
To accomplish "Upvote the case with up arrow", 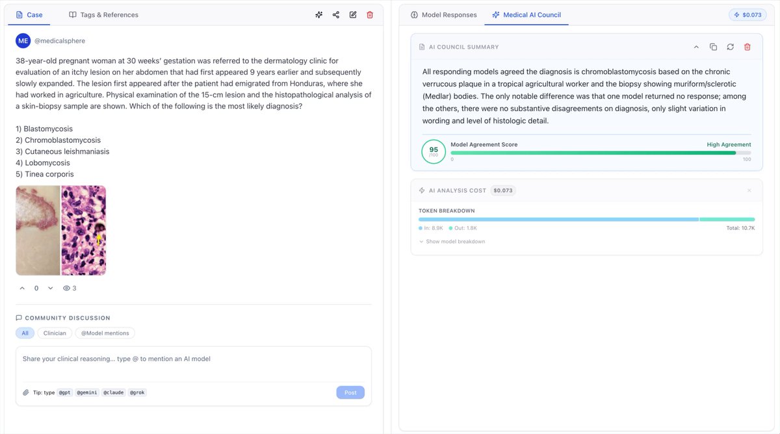I will coord(22,288).
